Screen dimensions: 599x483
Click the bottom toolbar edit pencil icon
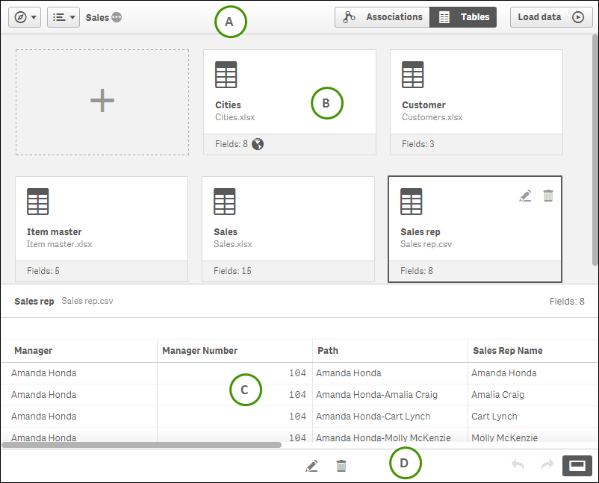(x=312, y=466)
